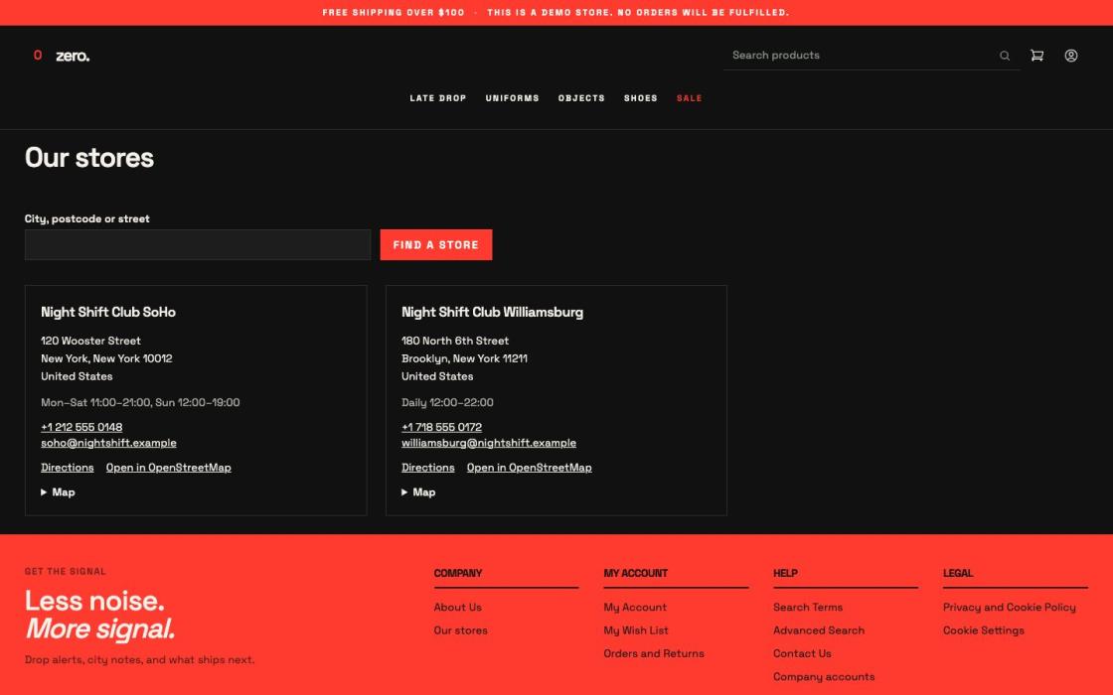Screen dimensions: 1113x695
Task: Expand the Map for SoHo store
Action: click(59, 492)
